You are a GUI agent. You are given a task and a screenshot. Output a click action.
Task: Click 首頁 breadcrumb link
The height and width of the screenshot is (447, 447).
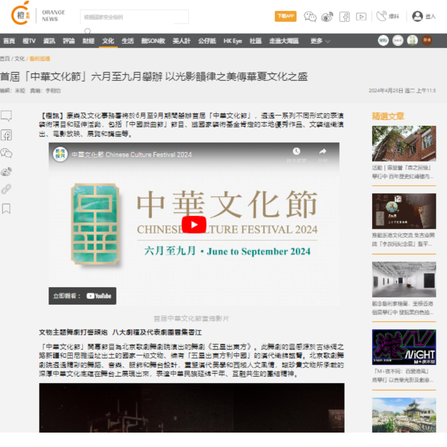[x=5, y=59]
